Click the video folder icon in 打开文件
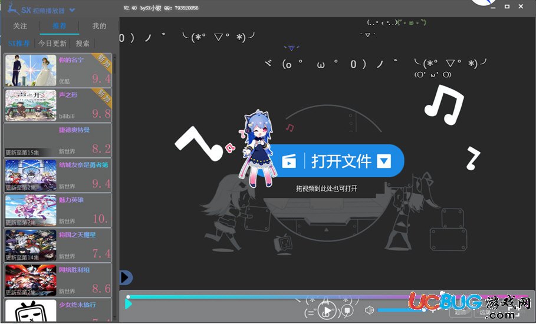The height and width of the screenshot is (324, 536). point(289,161)
